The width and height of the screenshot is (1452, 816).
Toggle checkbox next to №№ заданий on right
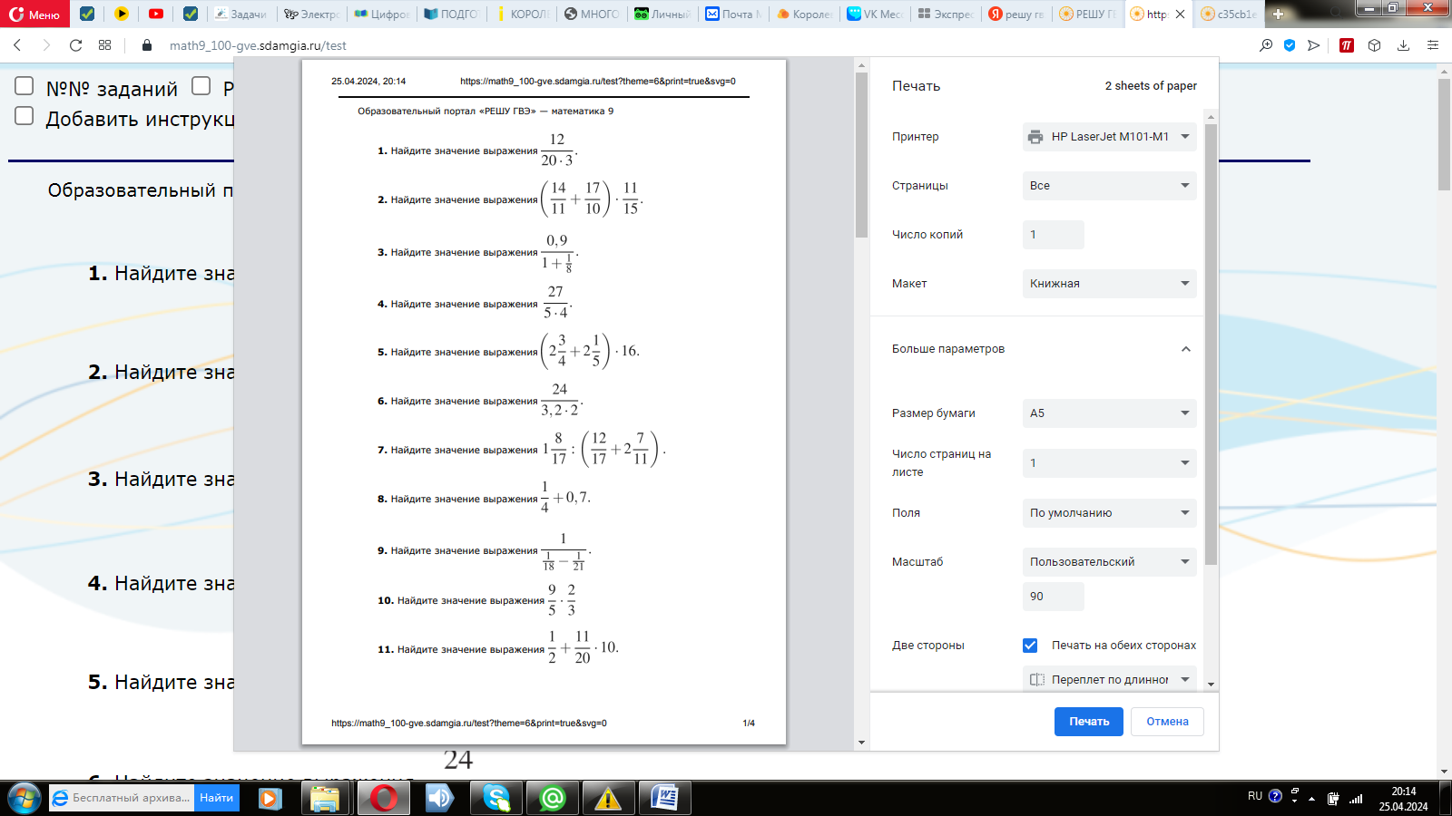point(201,86)
